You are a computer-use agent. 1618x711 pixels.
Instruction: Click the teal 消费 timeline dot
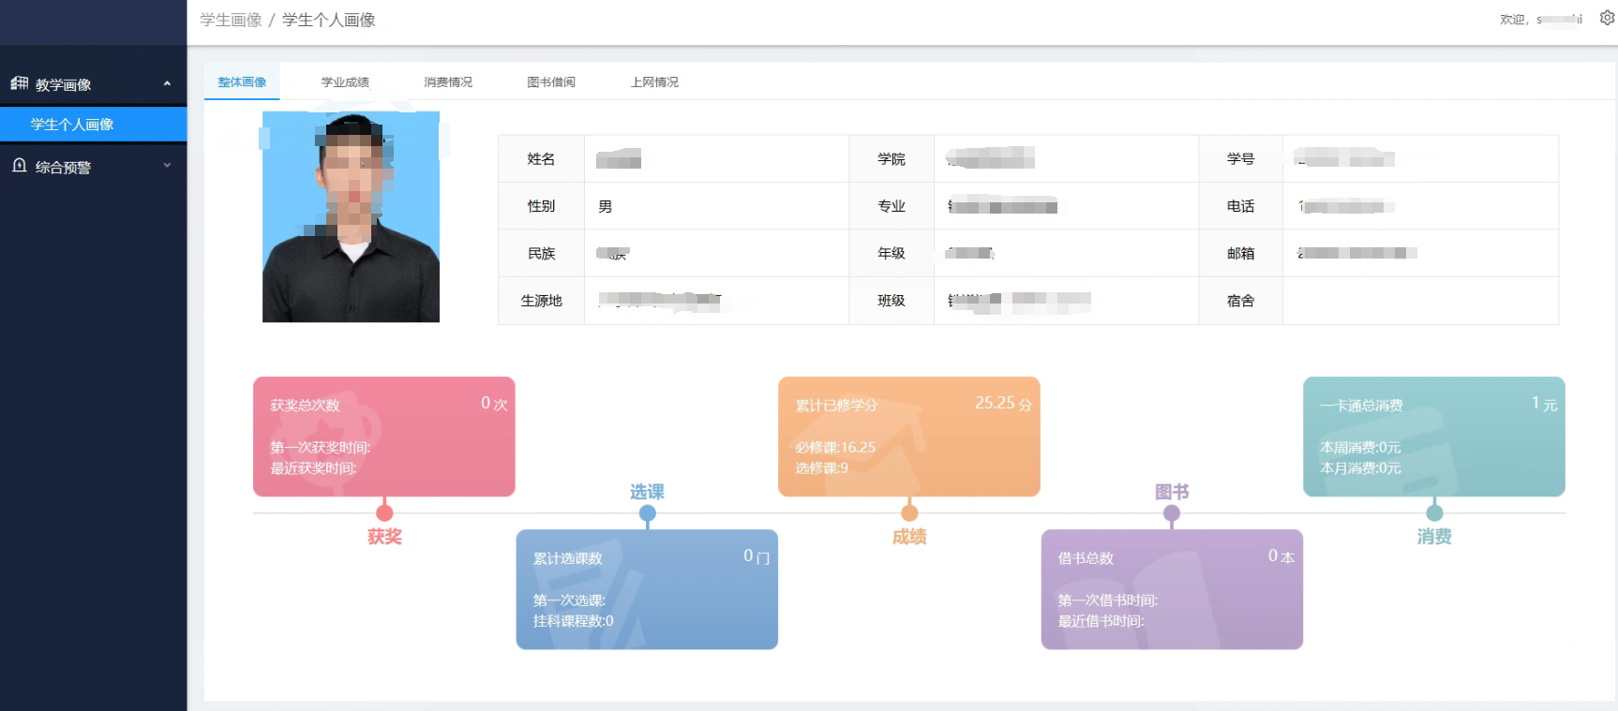[1434, 512]
